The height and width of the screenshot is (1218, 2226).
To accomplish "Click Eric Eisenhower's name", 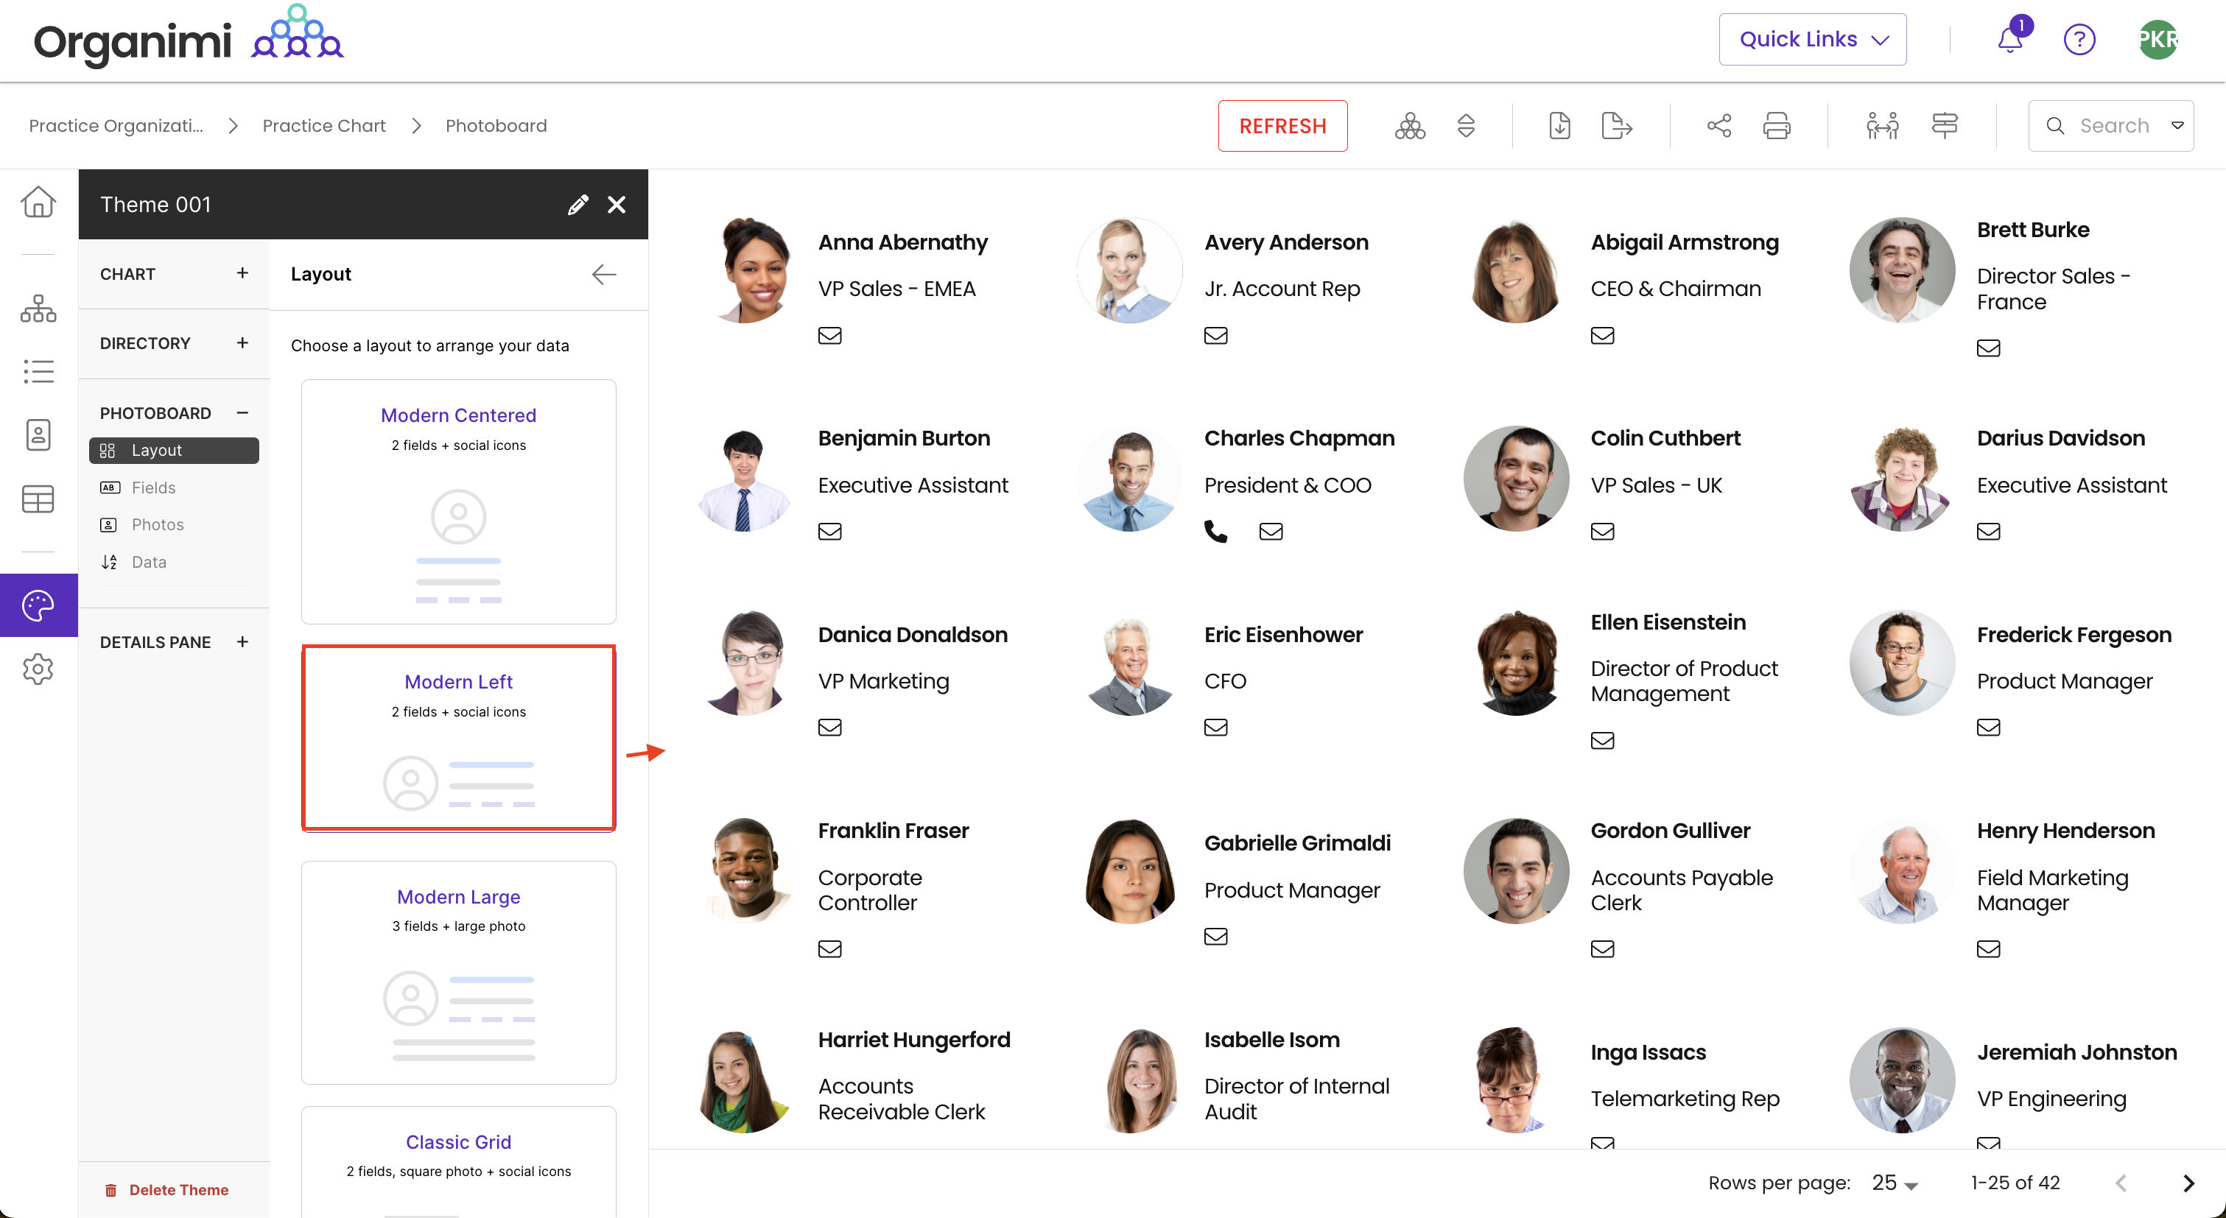I will point(1283,635).
